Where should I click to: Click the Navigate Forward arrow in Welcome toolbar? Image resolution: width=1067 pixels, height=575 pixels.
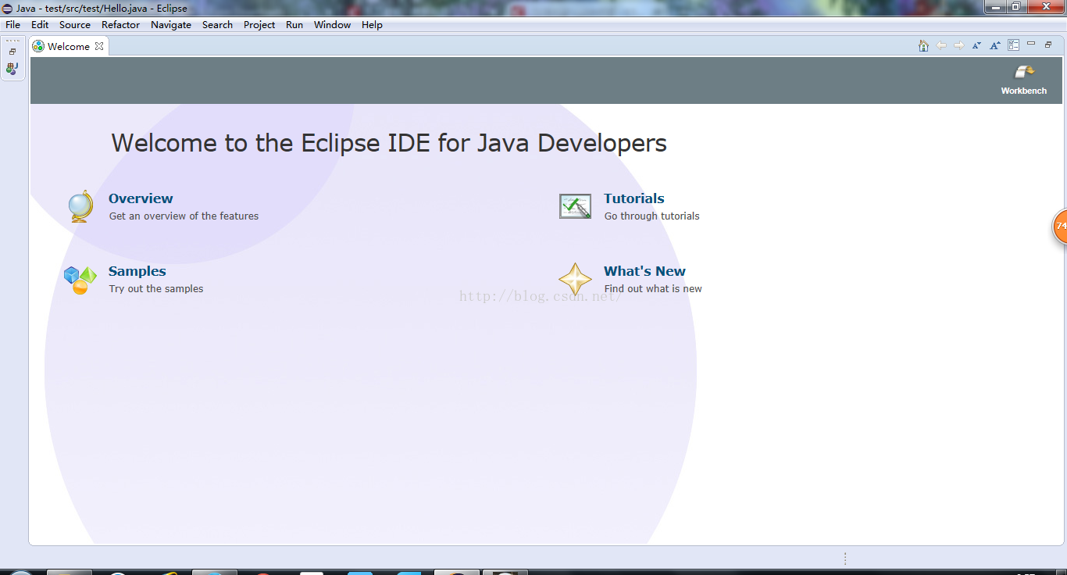[959, 45]
